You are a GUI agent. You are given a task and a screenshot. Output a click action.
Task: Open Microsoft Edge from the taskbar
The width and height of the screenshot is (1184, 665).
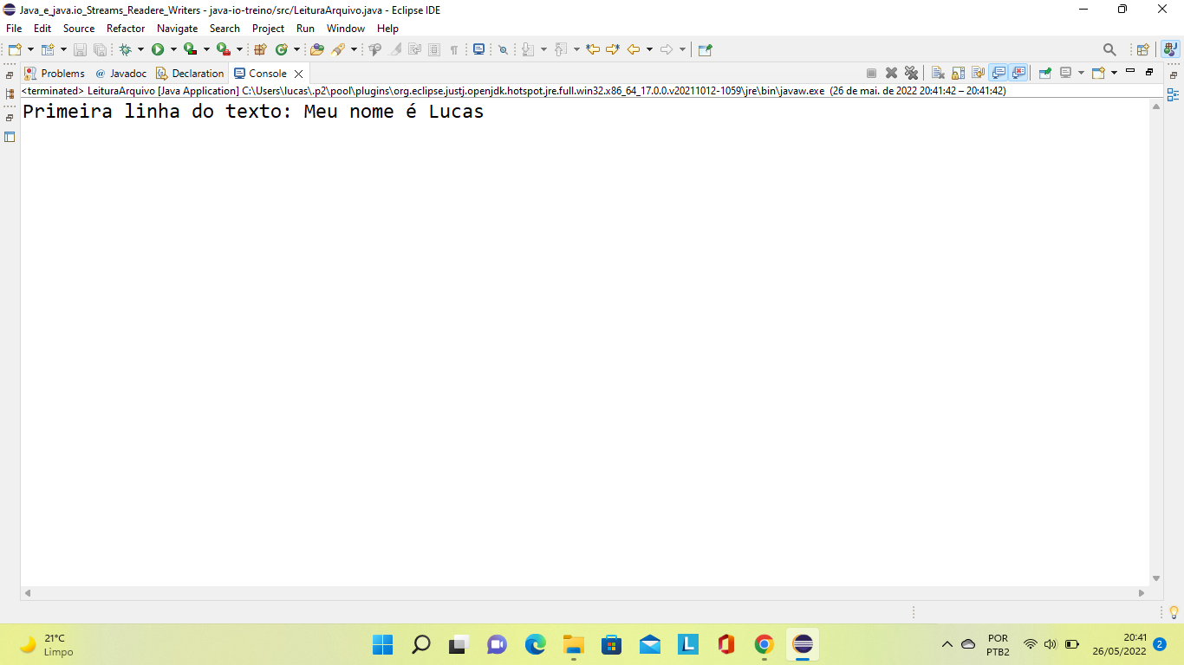535,644
